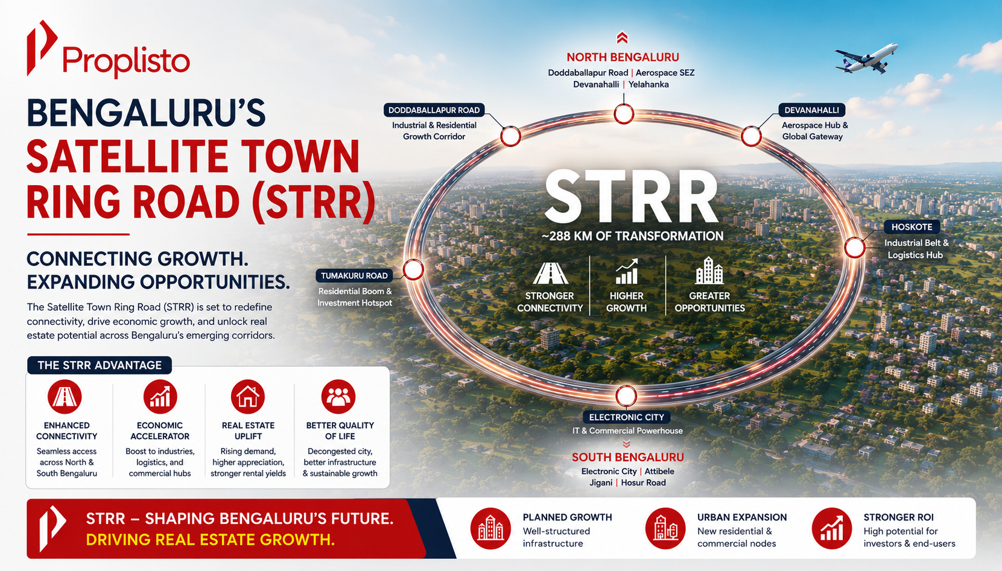Click the Economic Accelerator chart icon
The width and height of the screenshot is (1002, 571).
pyautogui.click(x=160, y=397)
